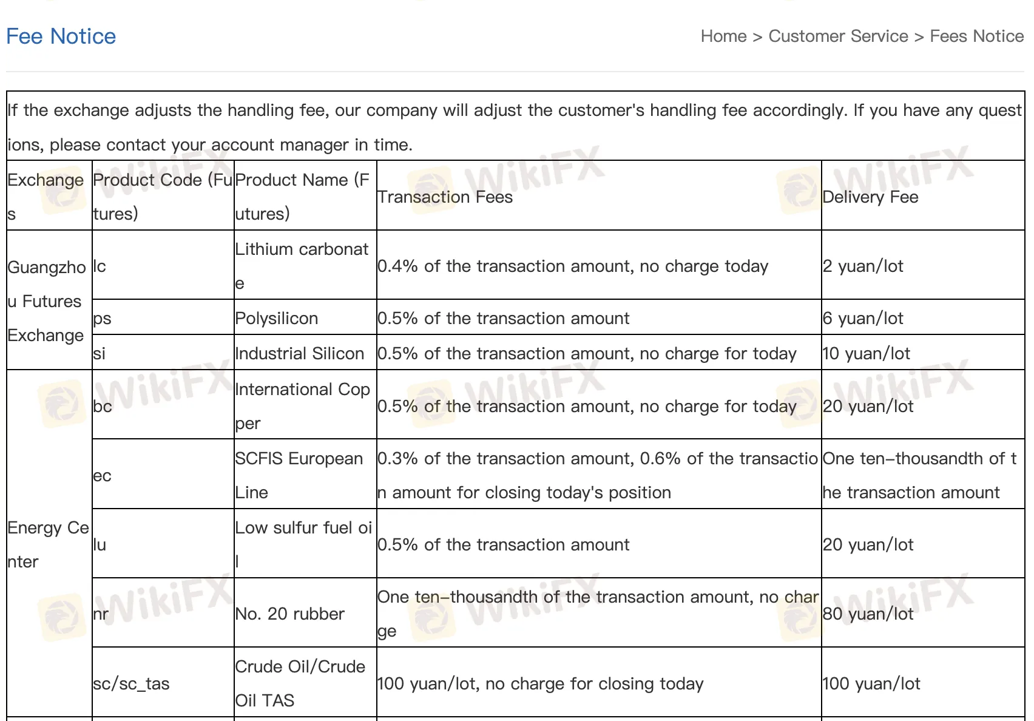Click the SCFIS European Line cell
The height and width of the screenshot is (721, 1034).
tap(299, 475)
